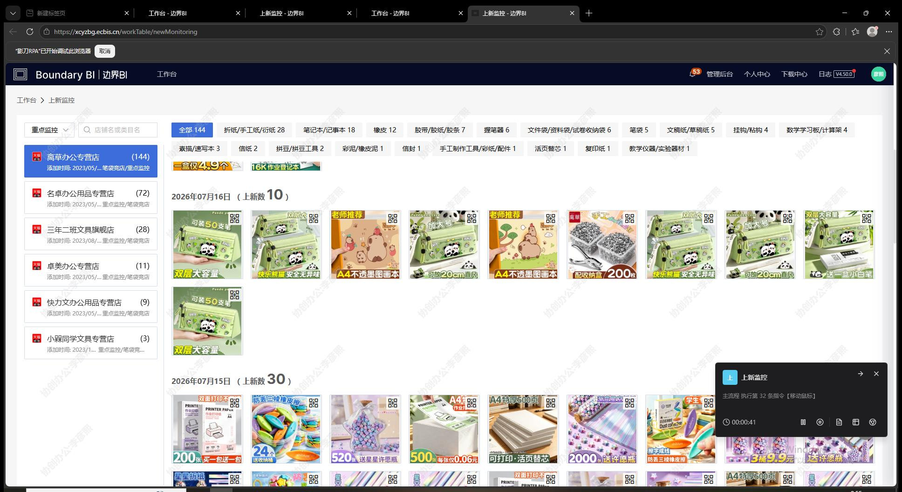Focus the 店铺名或类目名 search field

click(x=118, y=130)
